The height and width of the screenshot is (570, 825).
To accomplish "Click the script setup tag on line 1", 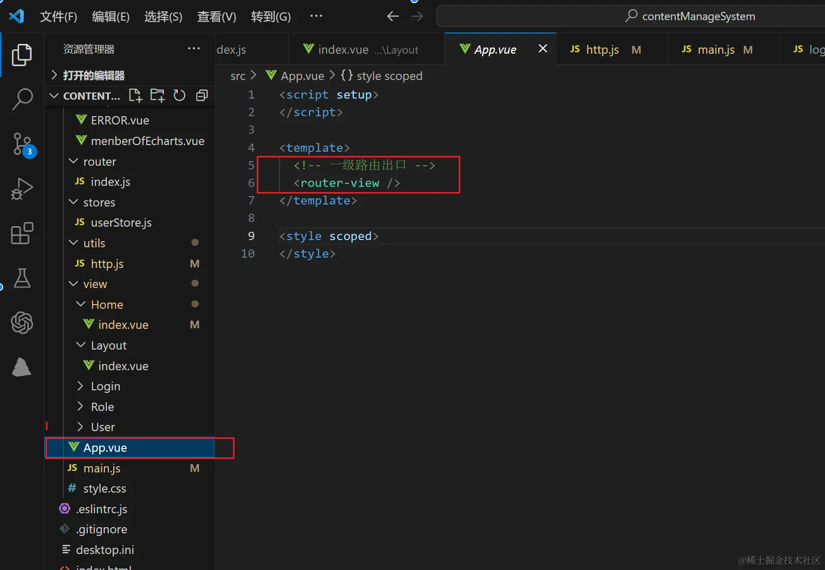I will [329, 94].
